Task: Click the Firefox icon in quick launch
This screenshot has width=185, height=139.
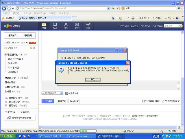Action: [x=25, y=136]
